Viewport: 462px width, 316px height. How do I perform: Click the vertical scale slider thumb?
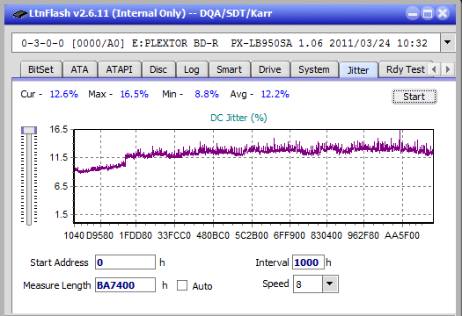(29, 130)
